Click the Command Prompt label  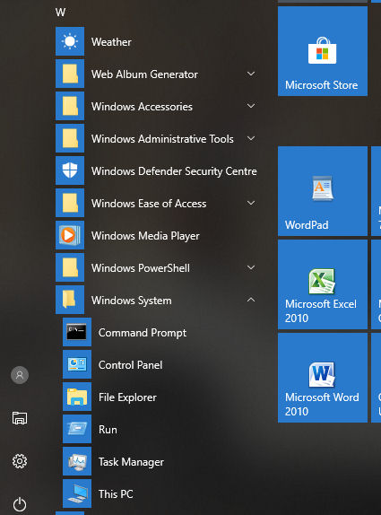tap(143, 333)
